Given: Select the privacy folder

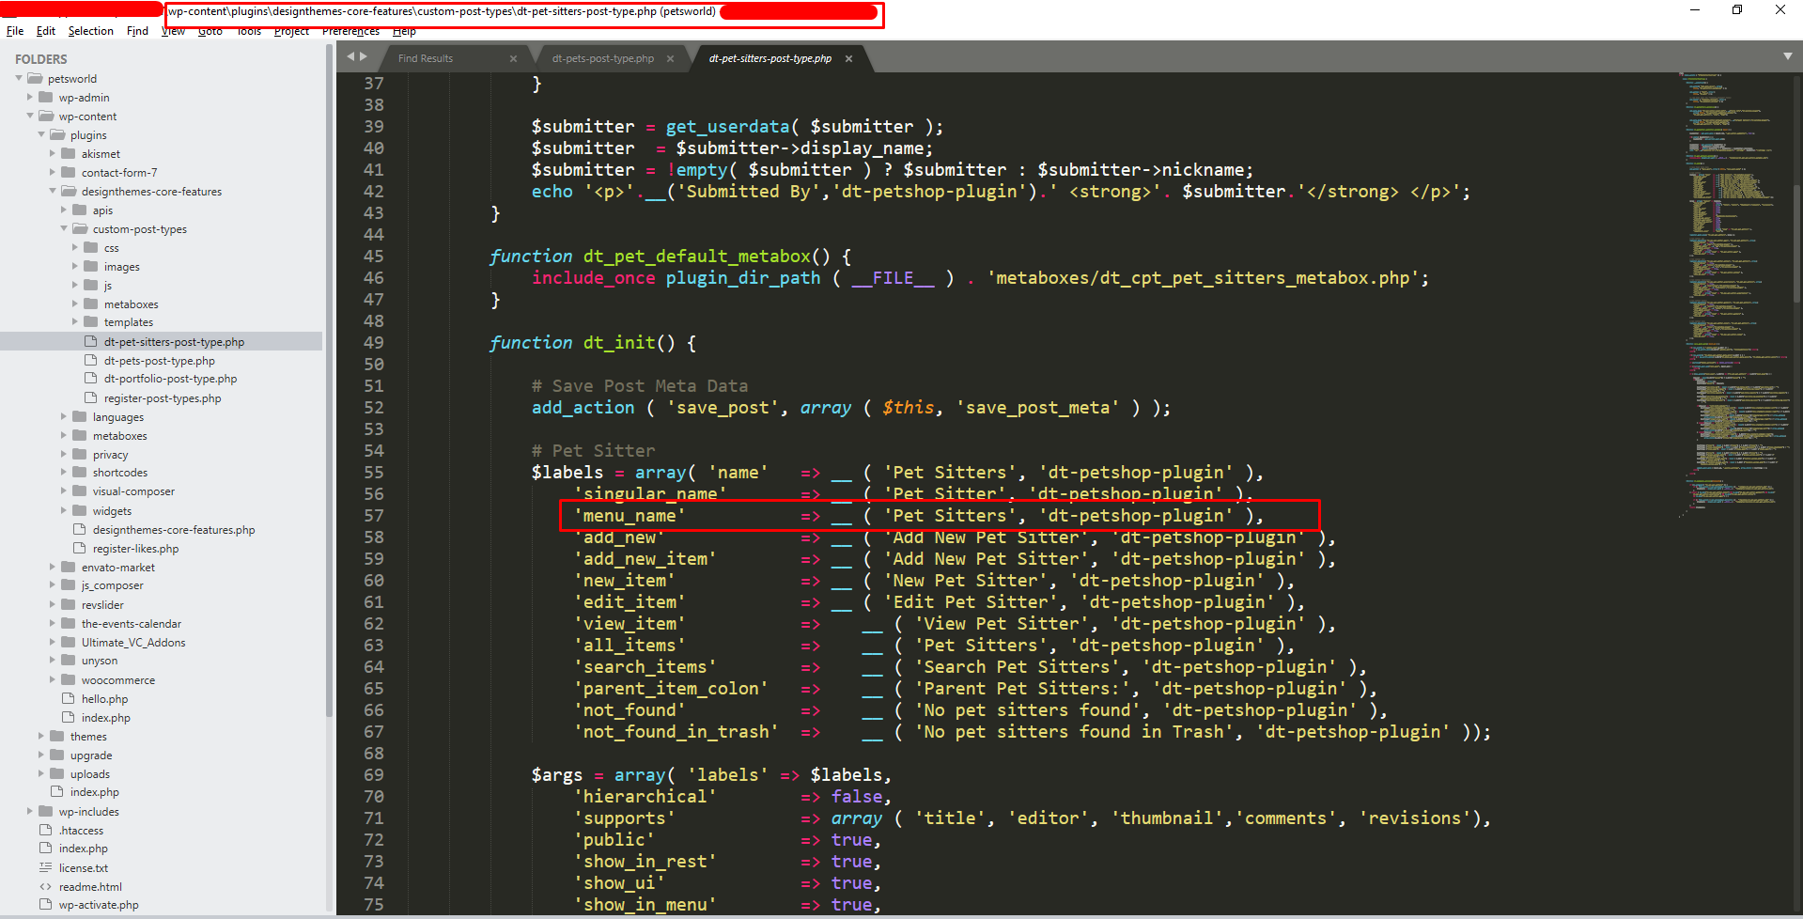Looking at the screenshot, I should click(x=110, y=455).
